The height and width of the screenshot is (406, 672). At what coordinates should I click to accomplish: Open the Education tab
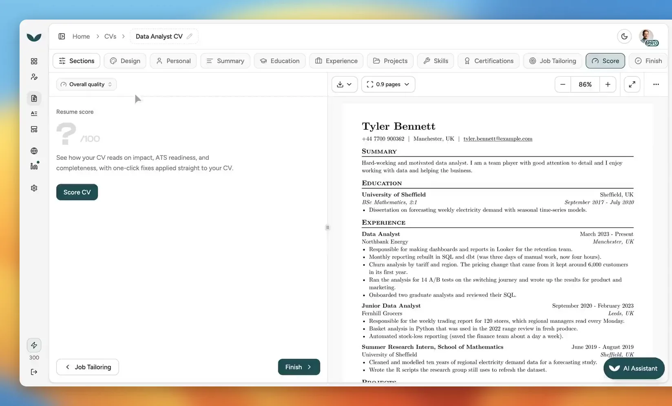point(280,61)
